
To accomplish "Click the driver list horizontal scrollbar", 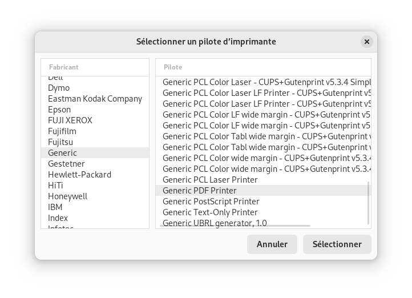I will [x=235, y=225].
